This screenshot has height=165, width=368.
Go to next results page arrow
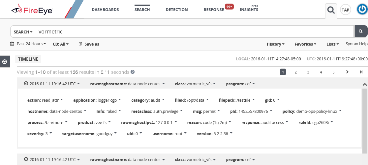coord(347,72)
